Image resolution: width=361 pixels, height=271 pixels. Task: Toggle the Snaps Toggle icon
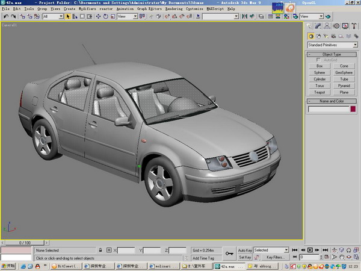[x=167, y=16]
